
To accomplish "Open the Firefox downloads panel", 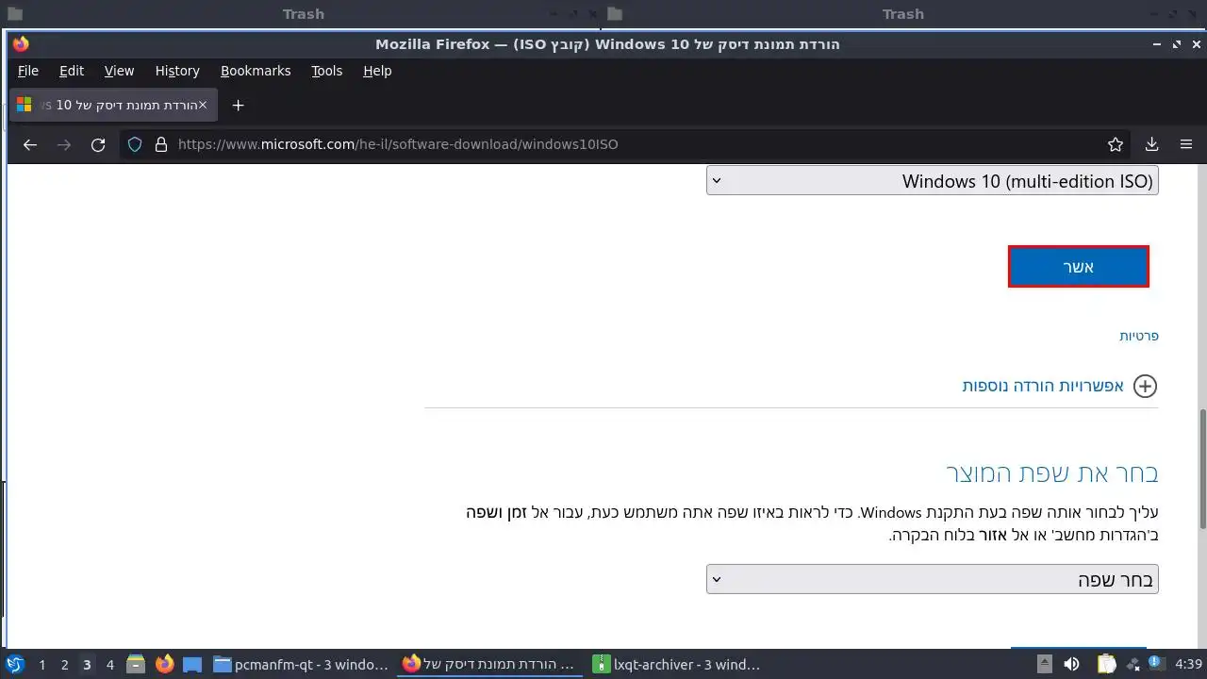I will pos(1151,144).
